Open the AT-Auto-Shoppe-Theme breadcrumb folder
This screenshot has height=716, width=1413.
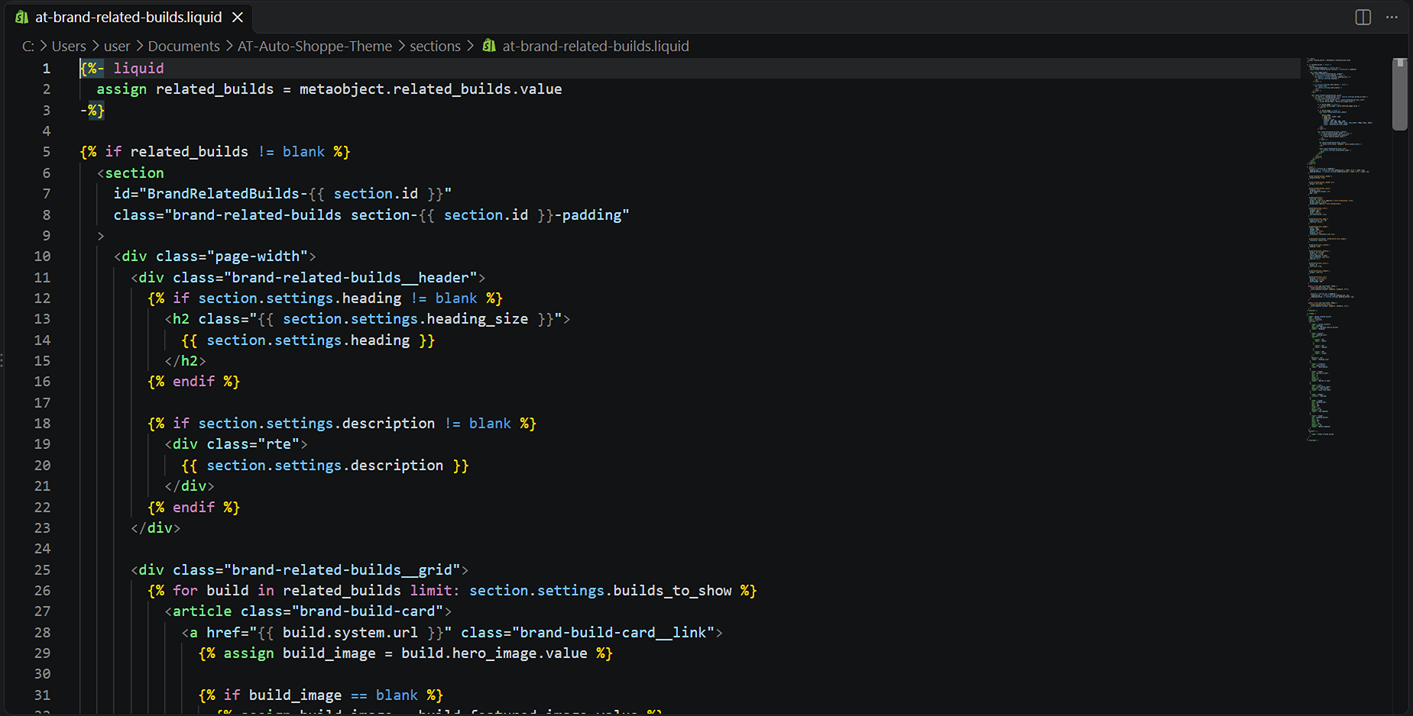coord(315,46)
